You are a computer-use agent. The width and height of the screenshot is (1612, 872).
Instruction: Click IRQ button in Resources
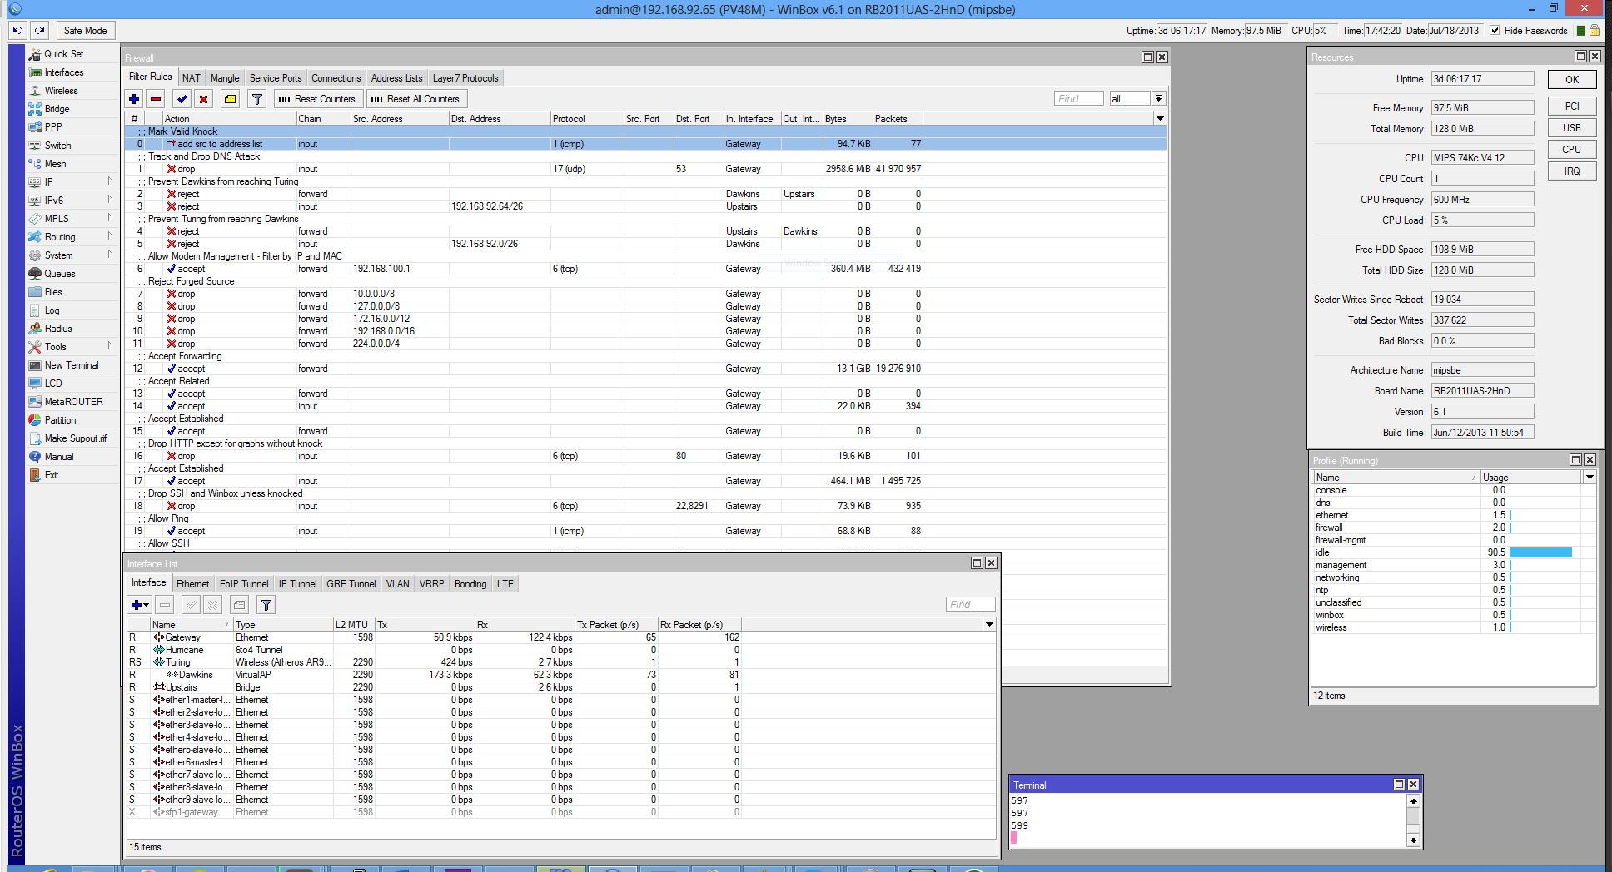1572,171
